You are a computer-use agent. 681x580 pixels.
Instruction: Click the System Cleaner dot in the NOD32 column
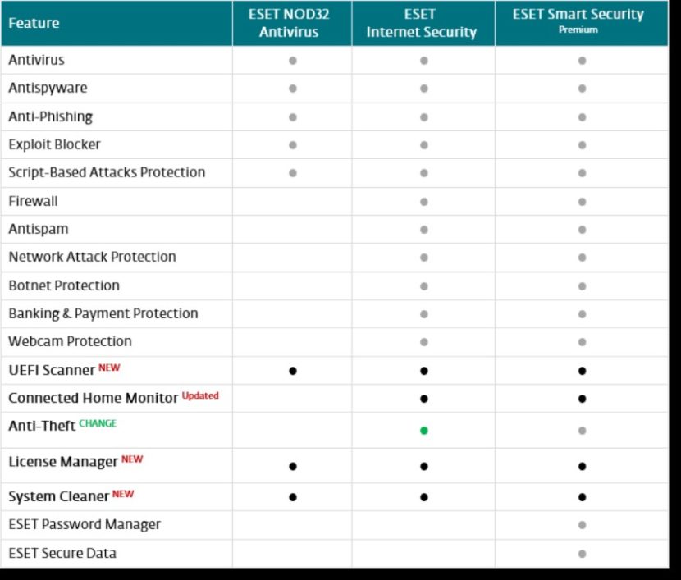291,496
